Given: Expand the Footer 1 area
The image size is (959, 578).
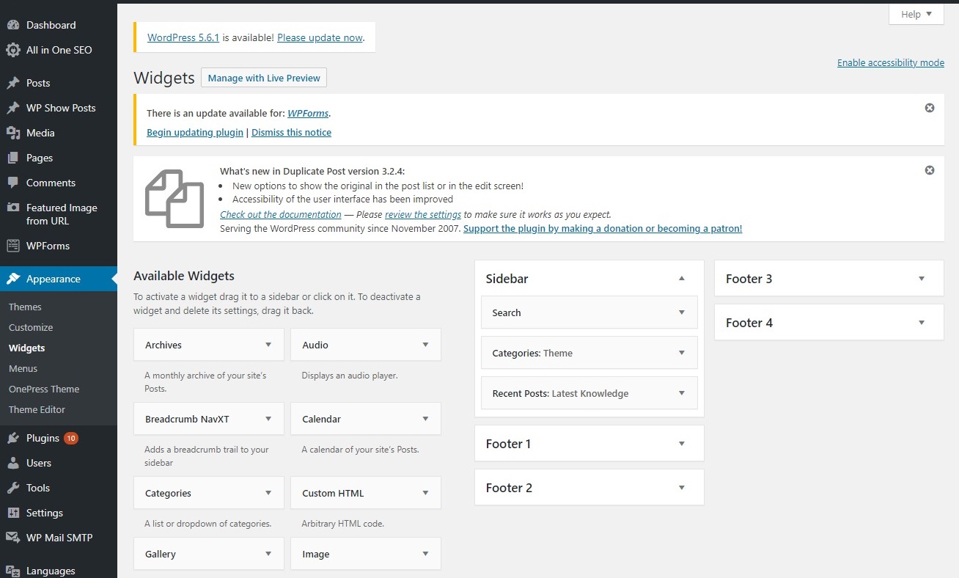Looking at the screenshot, I should (x=682, y=444).
